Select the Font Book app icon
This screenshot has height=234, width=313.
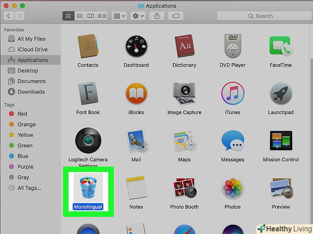pyautogui.click(x=88, y=93)
